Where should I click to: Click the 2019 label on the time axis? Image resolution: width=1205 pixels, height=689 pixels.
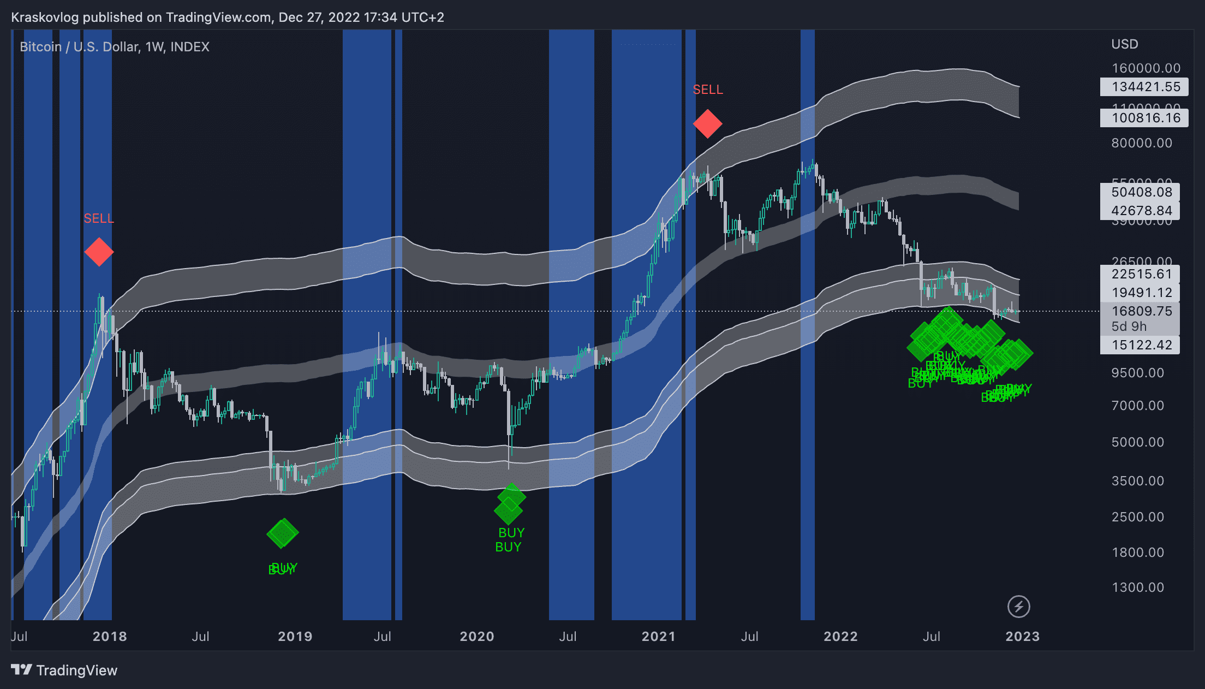click(x=295, y=637)
